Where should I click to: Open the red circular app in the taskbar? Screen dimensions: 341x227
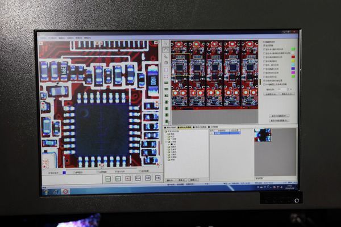(65, 192)
